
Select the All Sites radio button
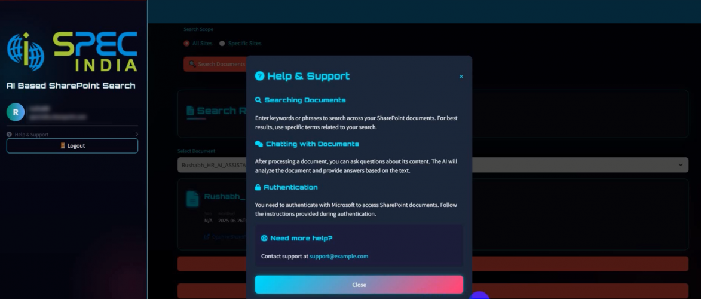(186, 44)
